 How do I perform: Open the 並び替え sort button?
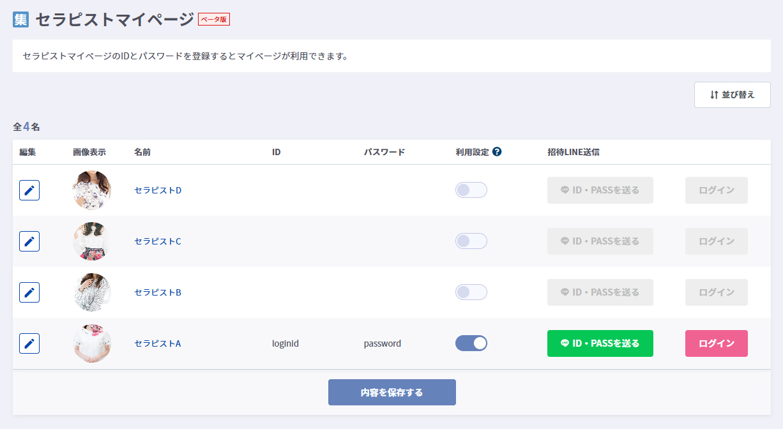(732, 94)
